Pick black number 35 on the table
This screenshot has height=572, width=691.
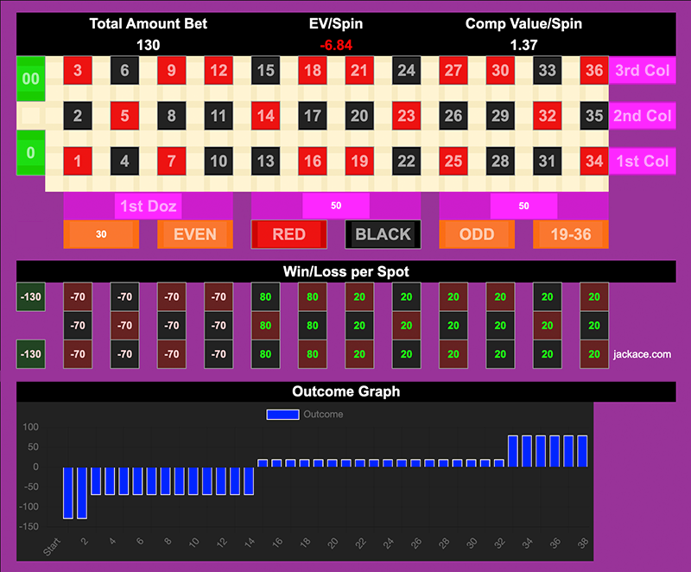593,116
